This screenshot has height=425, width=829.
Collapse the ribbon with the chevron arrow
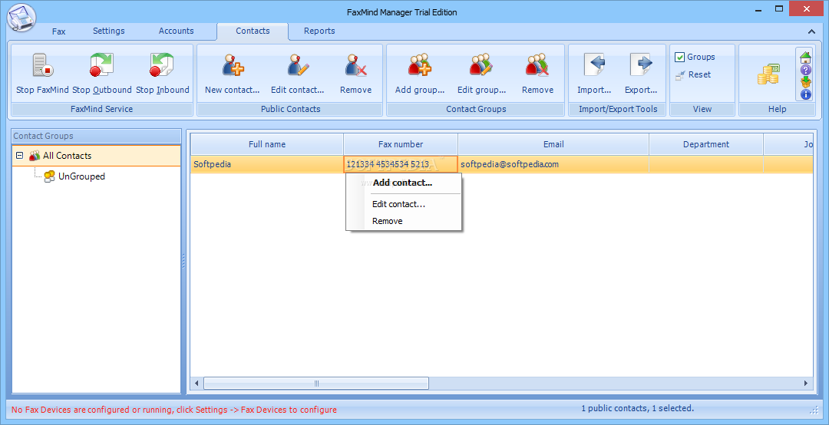(x=811, y=31)
